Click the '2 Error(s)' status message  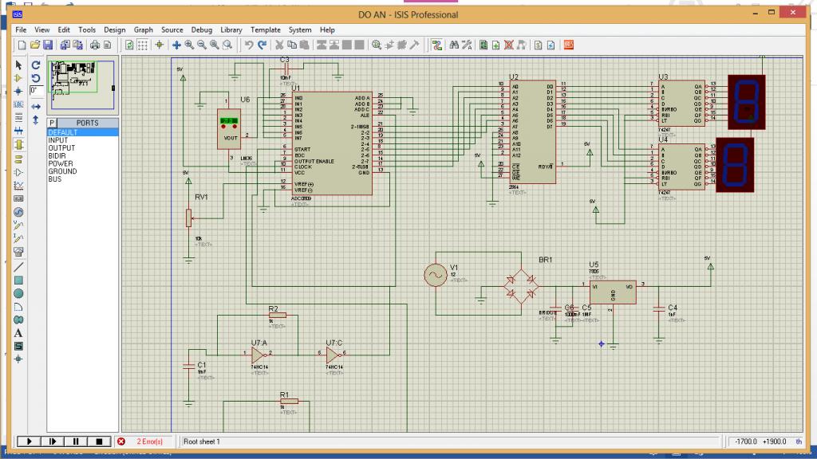pyautogui.click(x=149, y=441)
